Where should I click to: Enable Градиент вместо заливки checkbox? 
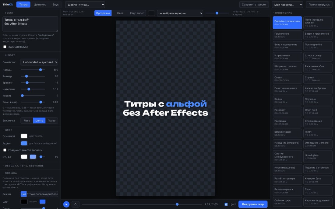click(x=5, y=150)
